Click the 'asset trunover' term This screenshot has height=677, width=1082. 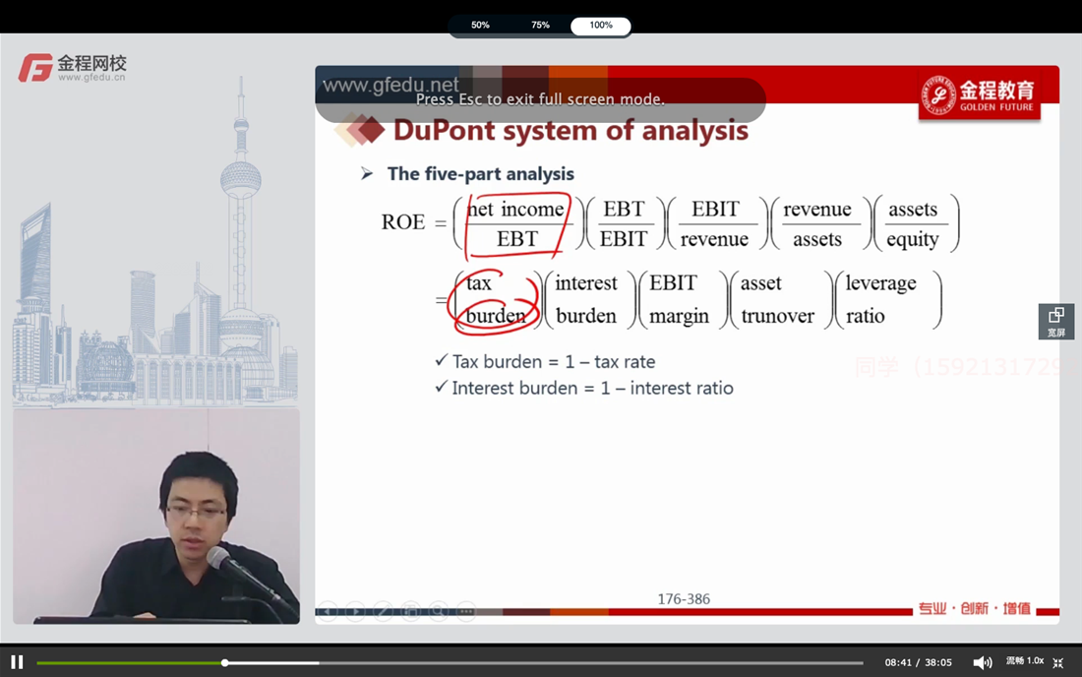coord(777,299)
